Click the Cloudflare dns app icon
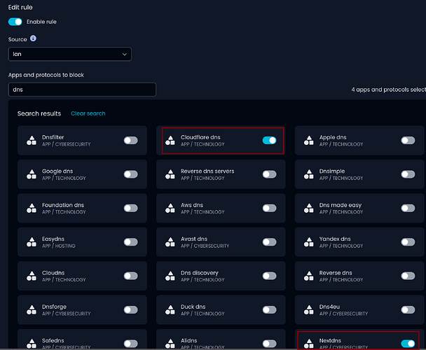The image size is (426, 350). 170,141
